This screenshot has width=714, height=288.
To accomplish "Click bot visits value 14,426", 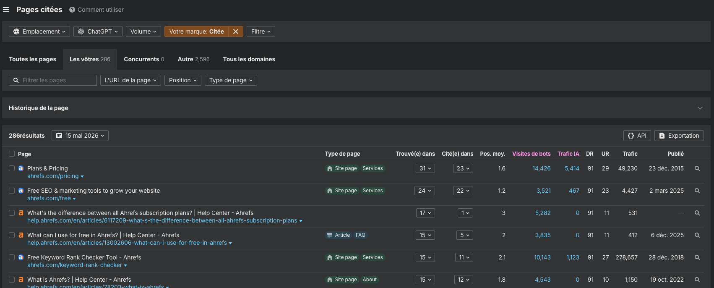I will pos(542,168).
